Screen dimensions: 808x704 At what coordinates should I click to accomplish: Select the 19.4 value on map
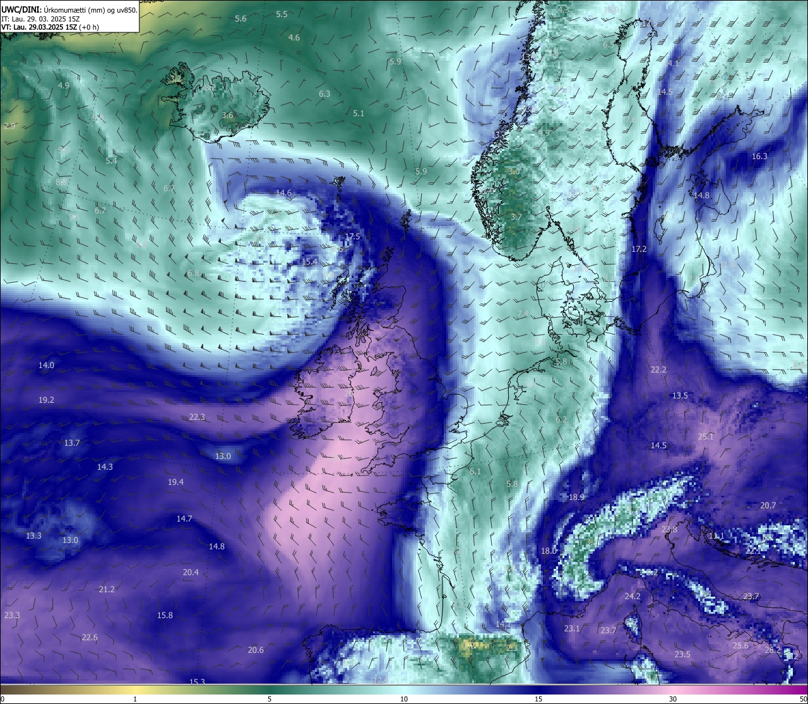point(175,482)
